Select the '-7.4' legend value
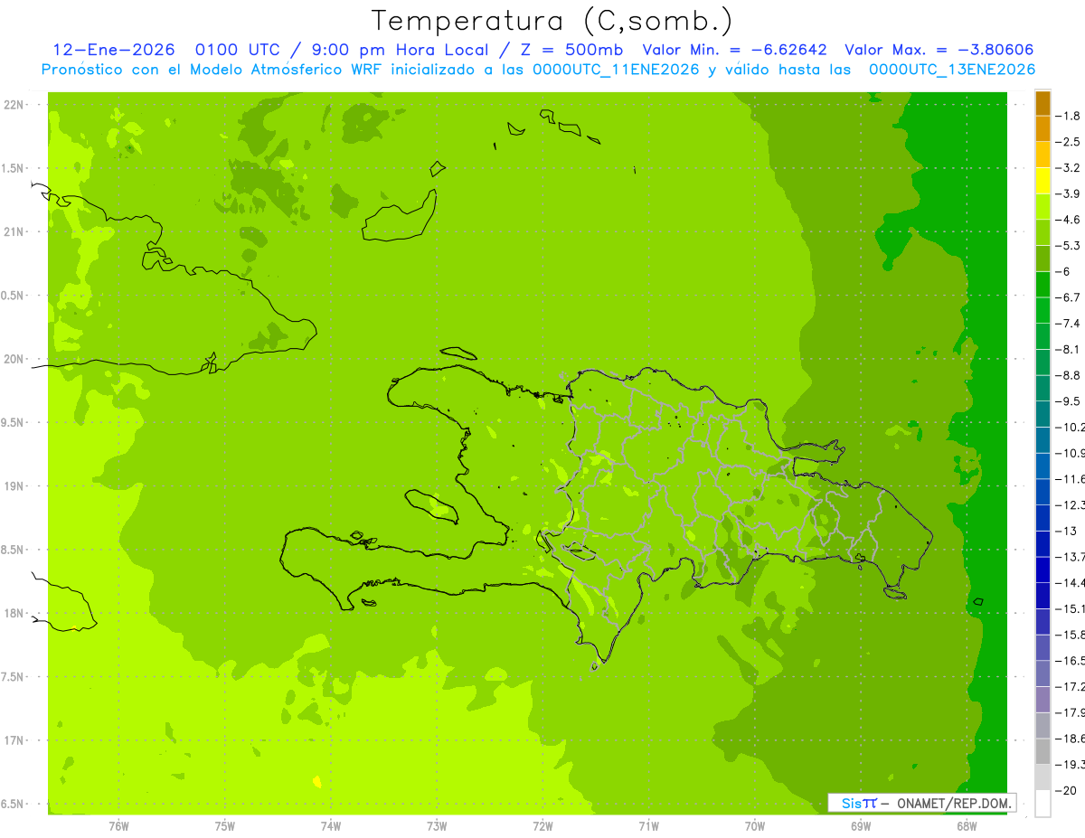The width and height of the screenshot is (1085, 838). [x=1069, y=324]
